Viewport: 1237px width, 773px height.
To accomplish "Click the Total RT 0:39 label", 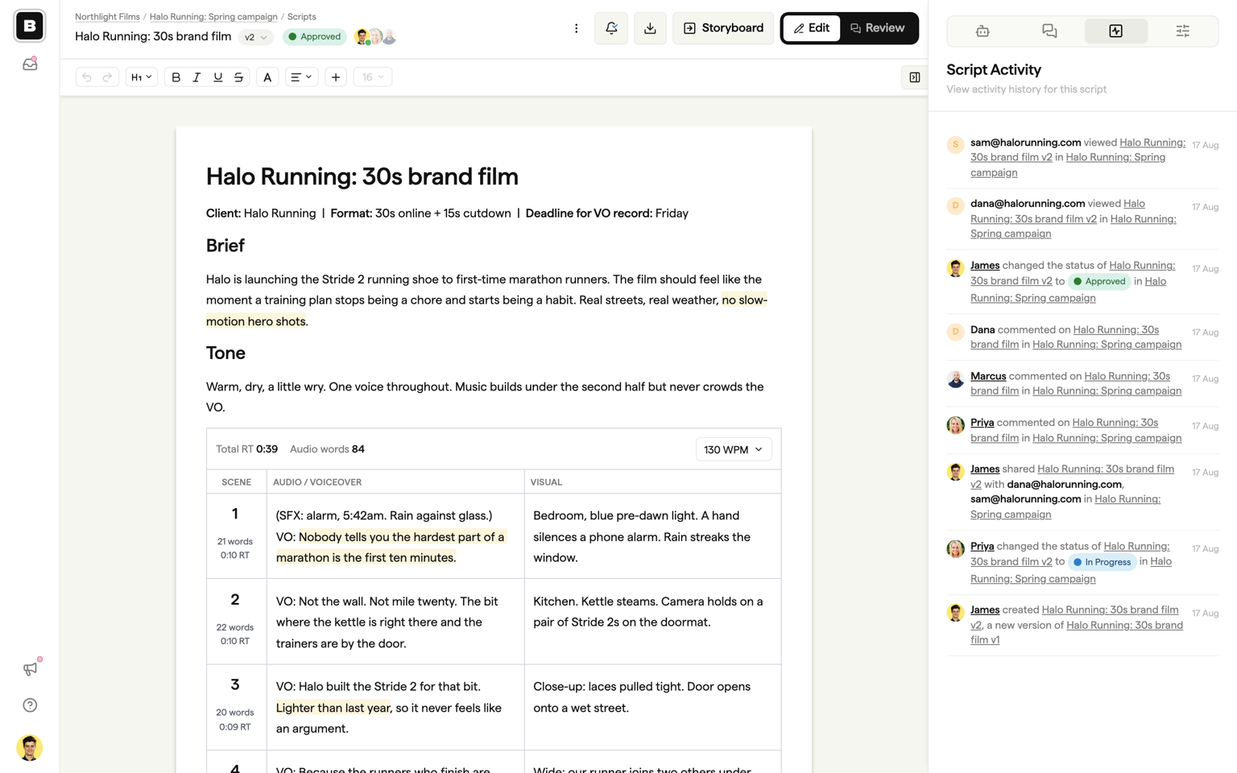I will [x=246, y=449].
